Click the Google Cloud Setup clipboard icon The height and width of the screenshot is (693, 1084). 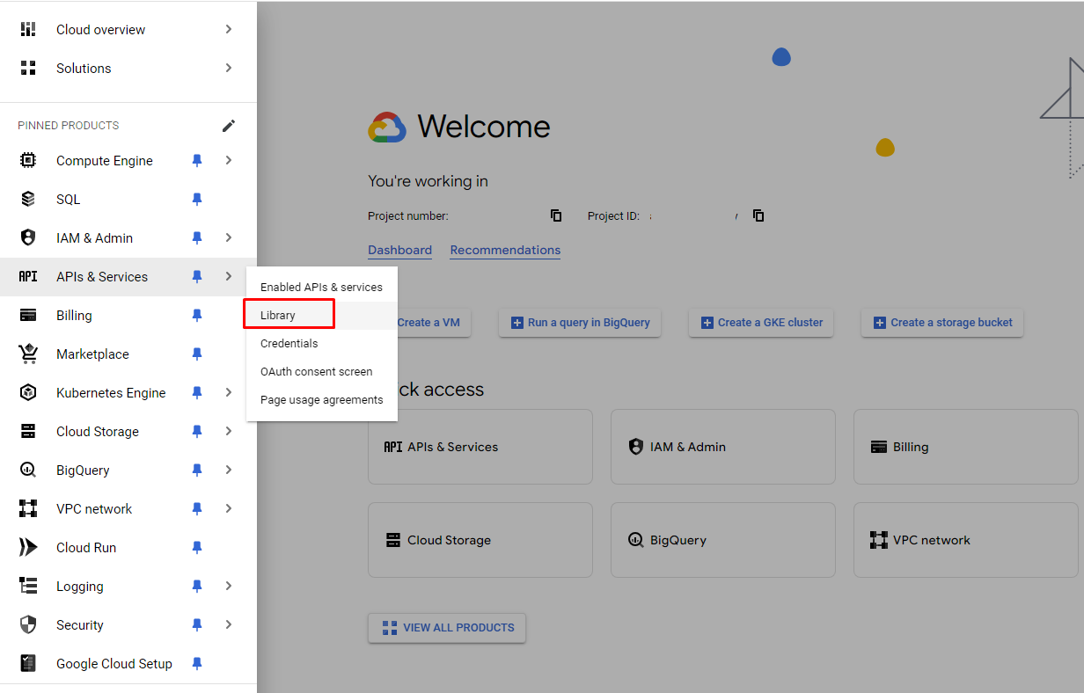[x=28, y=663]
